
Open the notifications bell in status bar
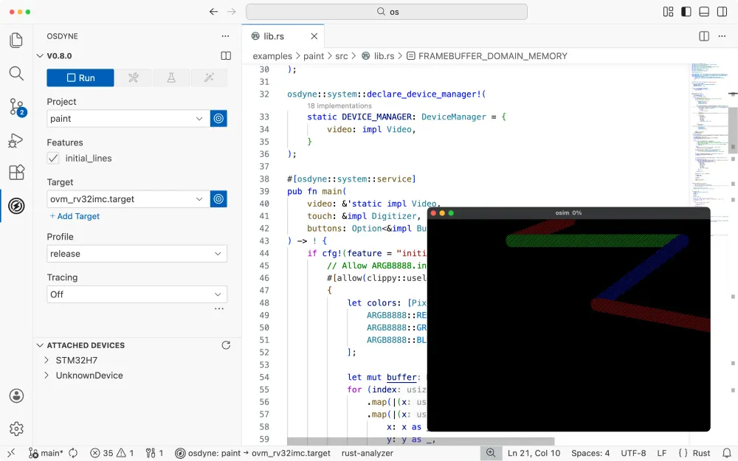726,453
